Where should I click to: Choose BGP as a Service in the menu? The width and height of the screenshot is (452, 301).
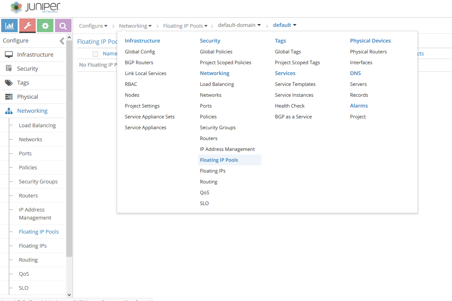click(x=293, y=117)
